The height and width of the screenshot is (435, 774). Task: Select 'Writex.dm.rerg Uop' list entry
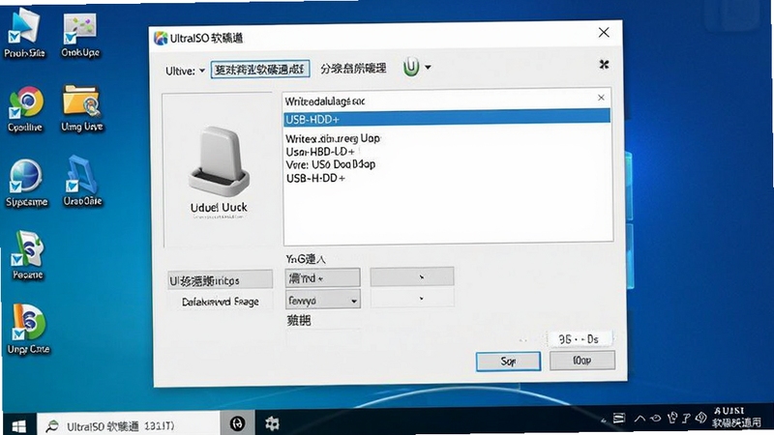[333, 138]
